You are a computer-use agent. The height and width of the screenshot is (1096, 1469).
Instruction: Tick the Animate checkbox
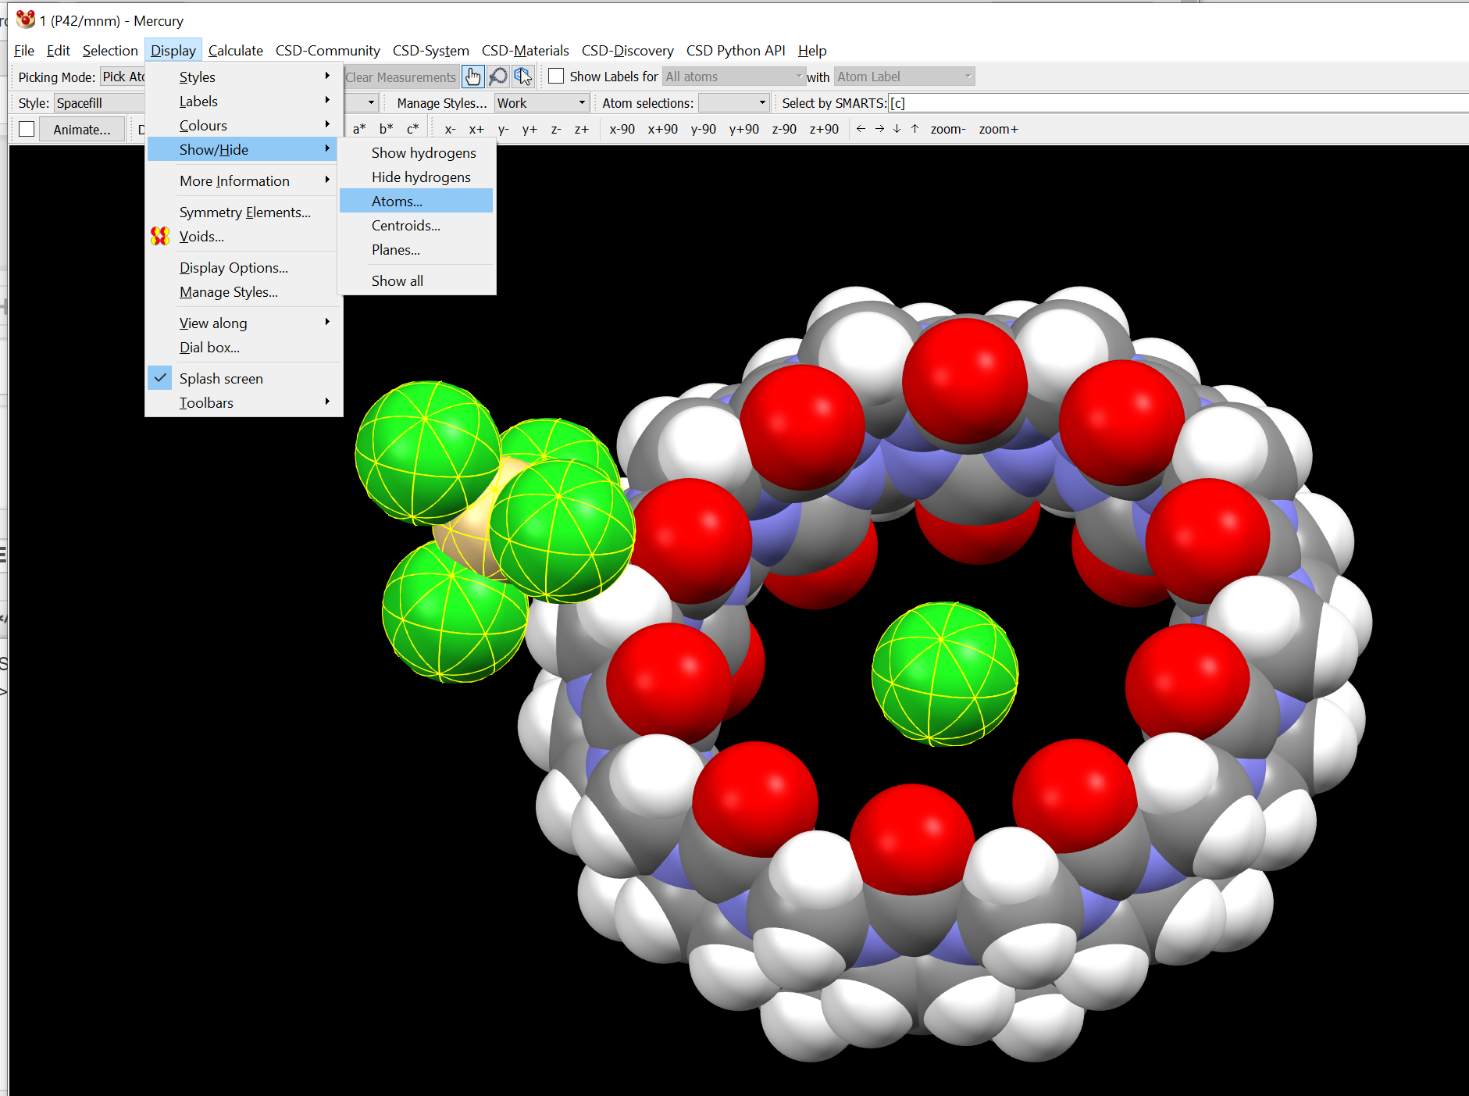pos(26,128)
